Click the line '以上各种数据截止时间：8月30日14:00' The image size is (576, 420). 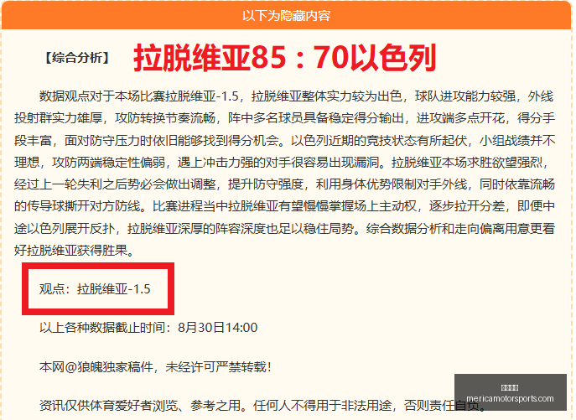pos(148,328)
